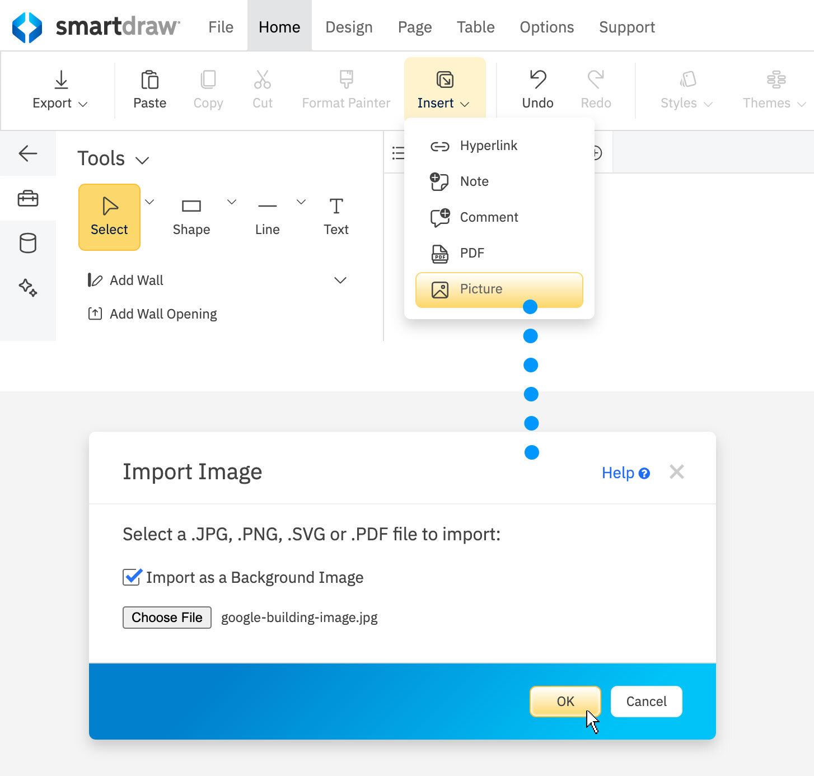The image size is (814, 776).
Task: Activate the Select tool
Action: pos(109,217)
